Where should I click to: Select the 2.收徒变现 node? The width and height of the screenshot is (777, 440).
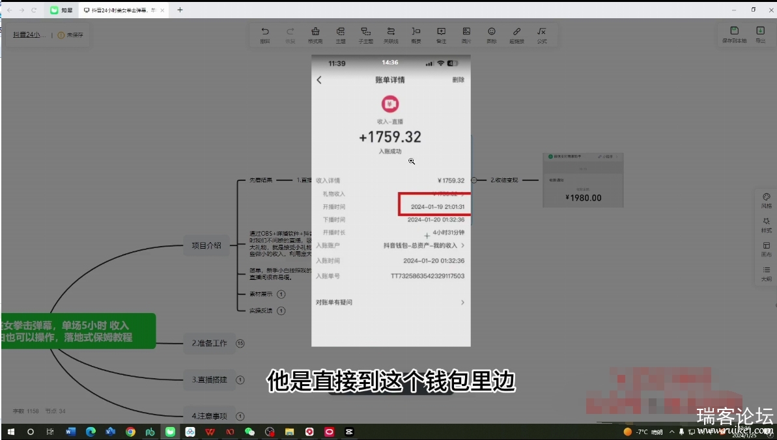tap(504, 180)
